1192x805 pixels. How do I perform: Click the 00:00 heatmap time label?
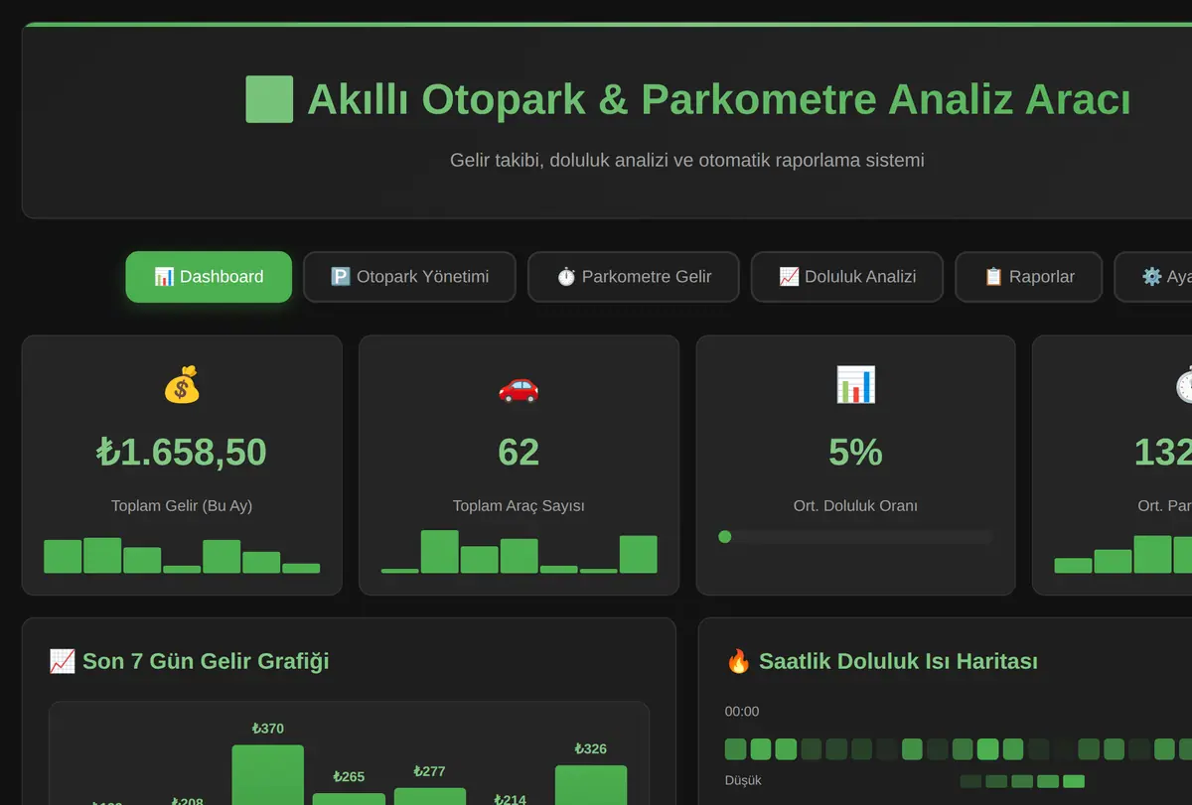(742, 712)
